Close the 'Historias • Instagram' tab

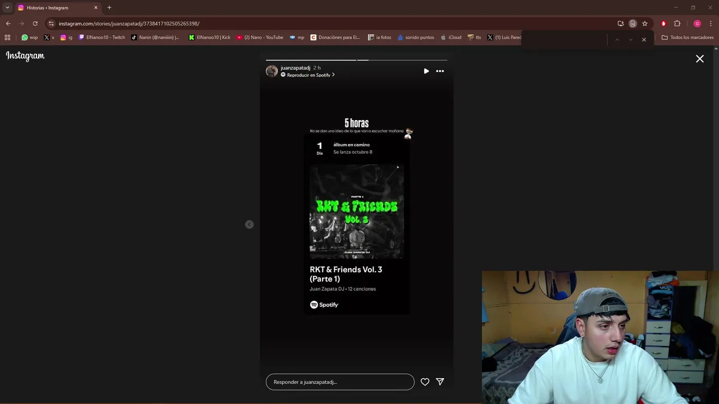pyautogui.click(x=95, y=8)
